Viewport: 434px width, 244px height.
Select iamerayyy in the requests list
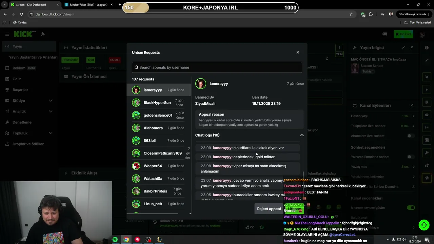(159, 90)
